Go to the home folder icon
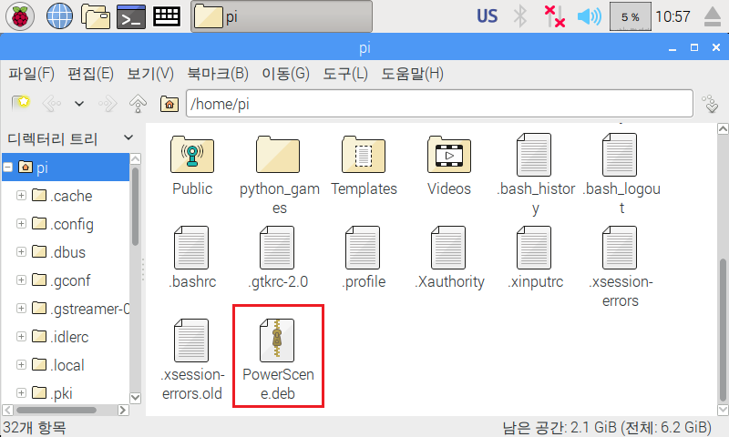This screenshot has height=437, width=729. [169, 104]
